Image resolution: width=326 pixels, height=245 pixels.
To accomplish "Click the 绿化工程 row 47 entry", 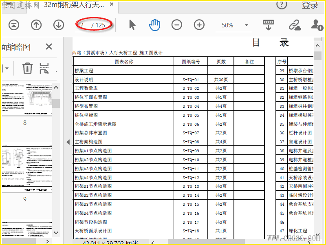I will coord(298,231).
